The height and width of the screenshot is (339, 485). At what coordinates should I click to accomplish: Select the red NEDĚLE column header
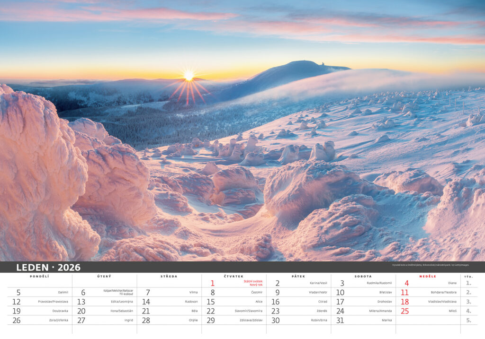tap(428, 276)
